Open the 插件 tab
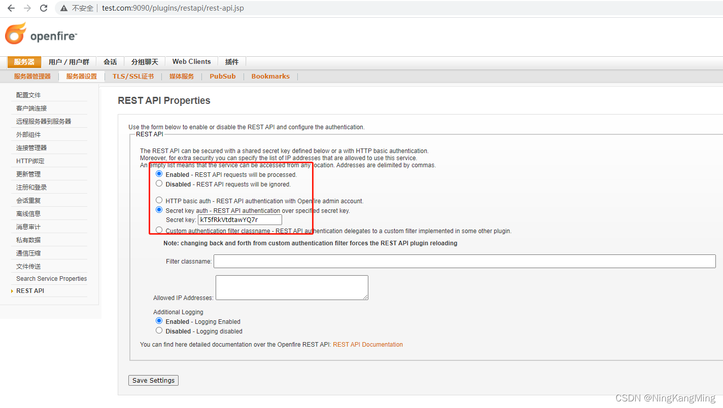The image size is (723, 408). tap(232, 62)
